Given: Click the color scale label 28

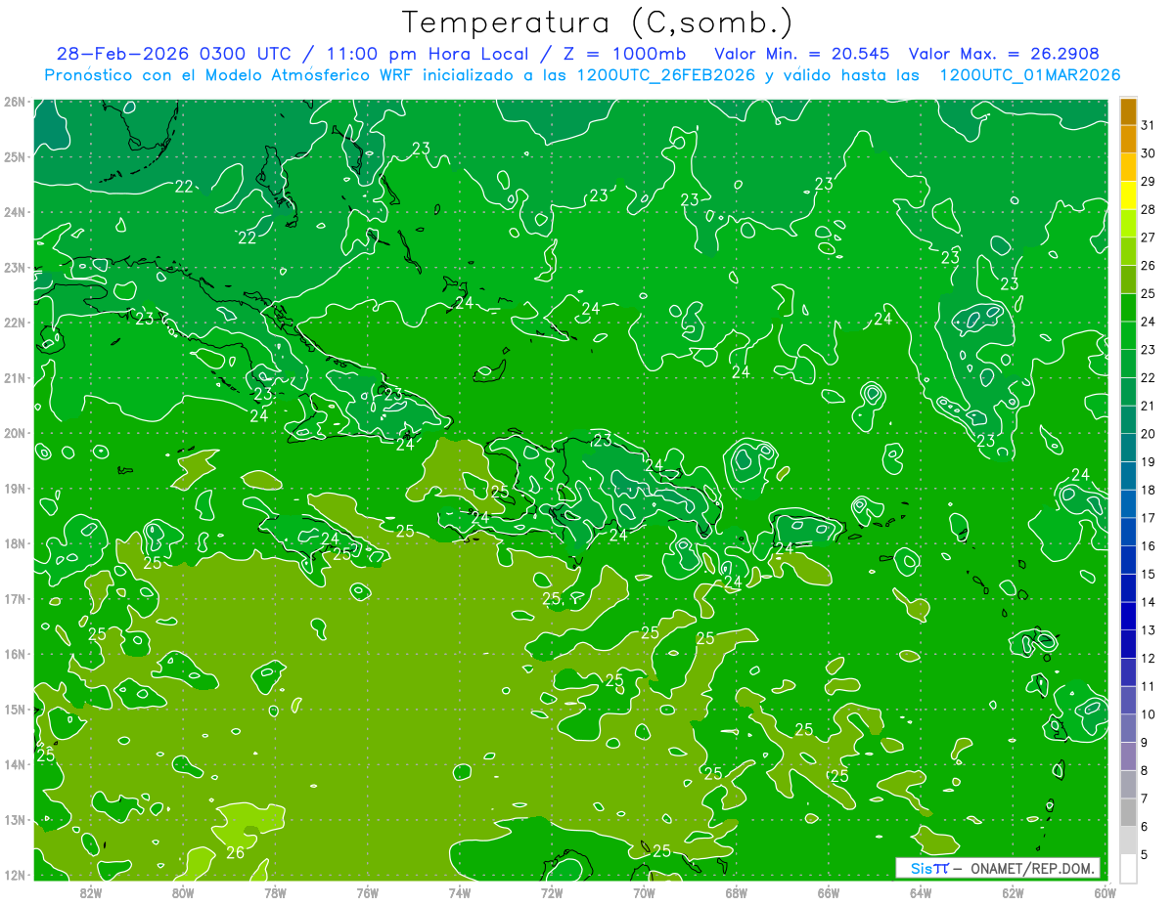Looking at the screenshot, I should pyautogui.click(x=1148, y=209).
